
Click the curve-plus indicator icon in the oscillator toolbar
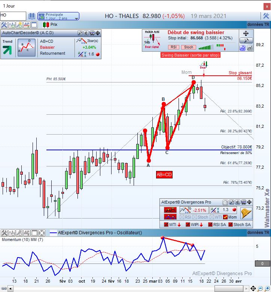coord(12,233)
